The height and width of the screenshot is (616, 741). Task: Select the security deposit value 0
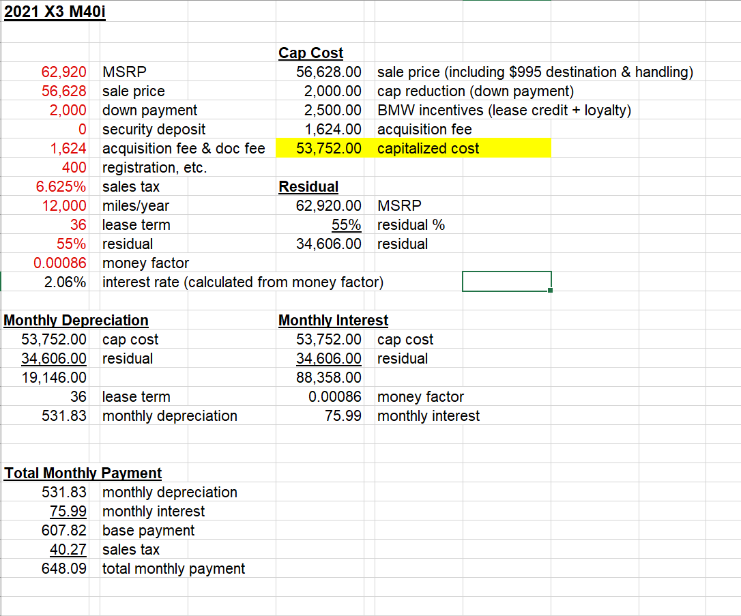coord(83,129)
